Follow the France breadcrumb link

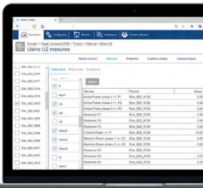click(x=78, y=44)
